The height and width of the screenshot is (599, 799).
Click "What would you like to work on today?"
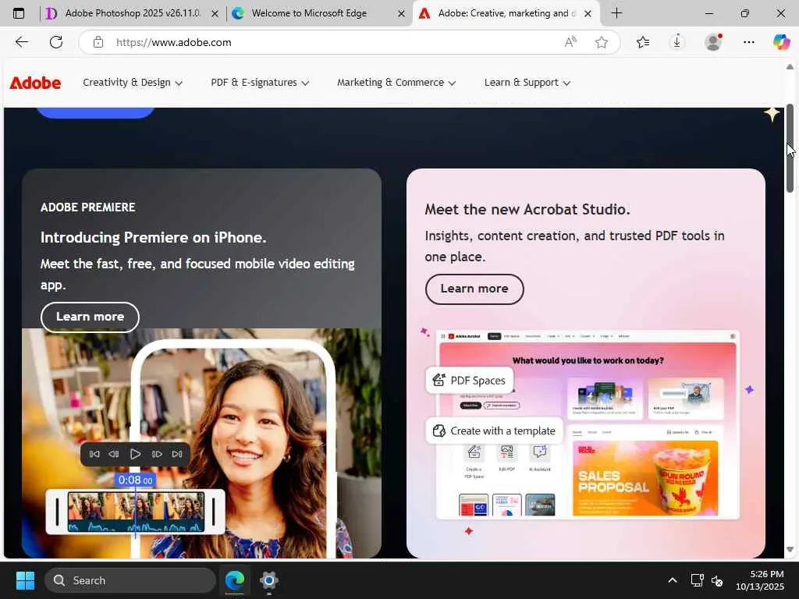[x=588, y=360]
